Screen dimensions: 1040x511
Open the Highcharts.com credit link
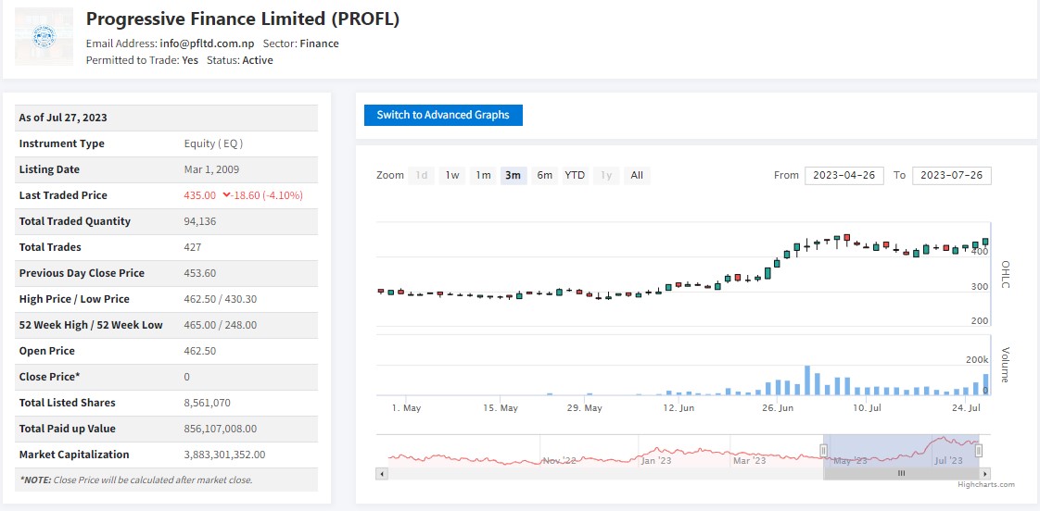986,484
